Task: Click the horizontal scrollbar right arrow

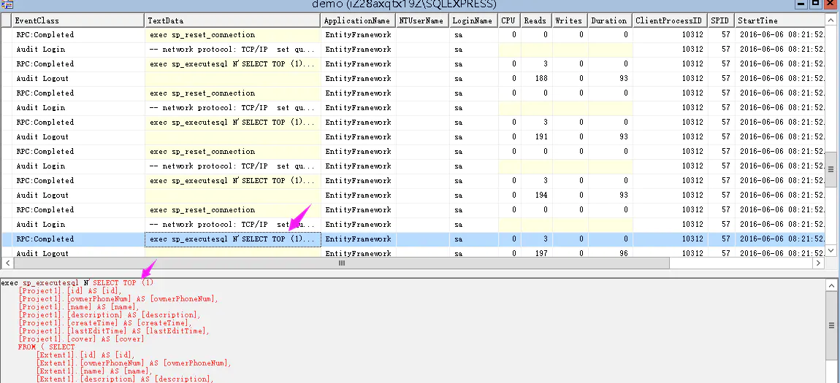Action: [818, 263]
